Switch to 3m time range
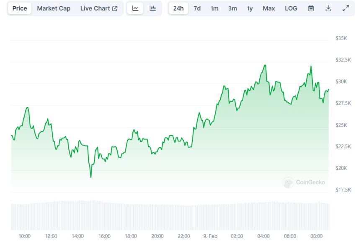Viewport: 356px width, 245px height. click(232, 8)
